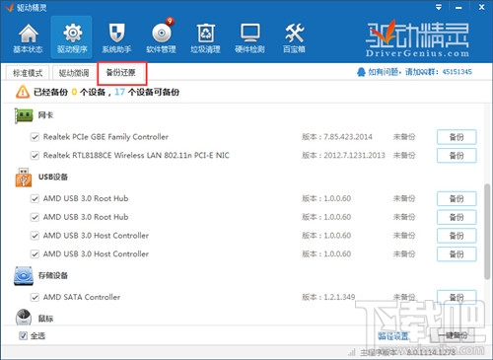This screenshot has height=360, width=493.
Task: Click the signal bars status icon
Action: pos(352,353)
